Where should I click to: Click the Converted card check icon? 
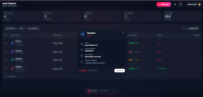(x=159, y=13)
